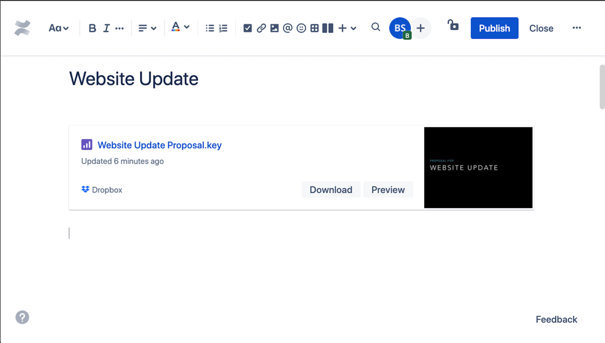Publish the Website Update page
Image resolution: width=605 pixels, height=343 pixels.
[x=493, y=28]
